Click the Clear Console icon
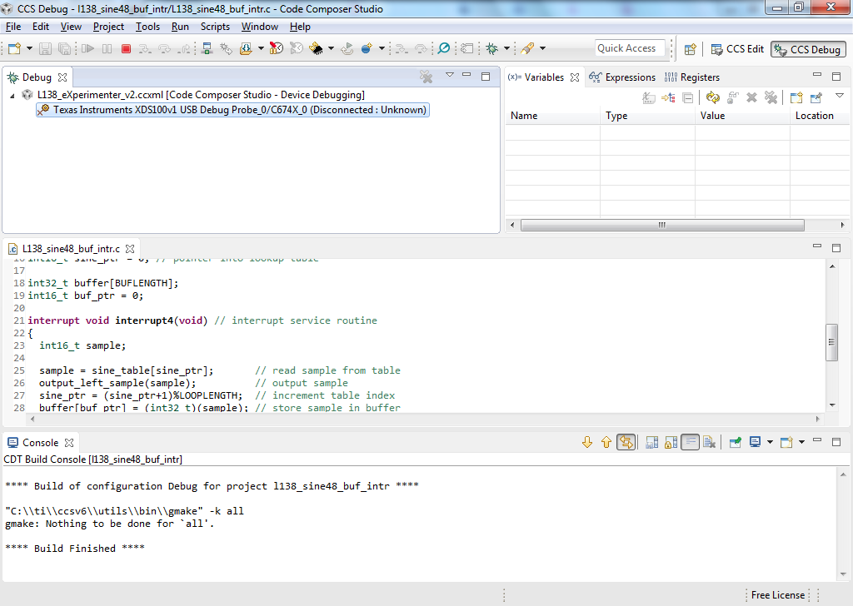Image resolution: width=853 pixels, height=606 pixels. click(710, 442)
